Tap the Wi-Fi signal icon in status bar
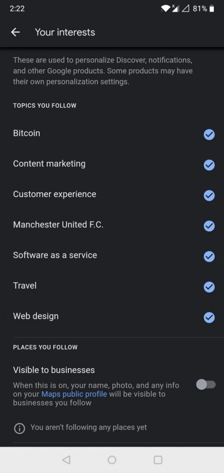224x473 pixels. pos(166,8)
